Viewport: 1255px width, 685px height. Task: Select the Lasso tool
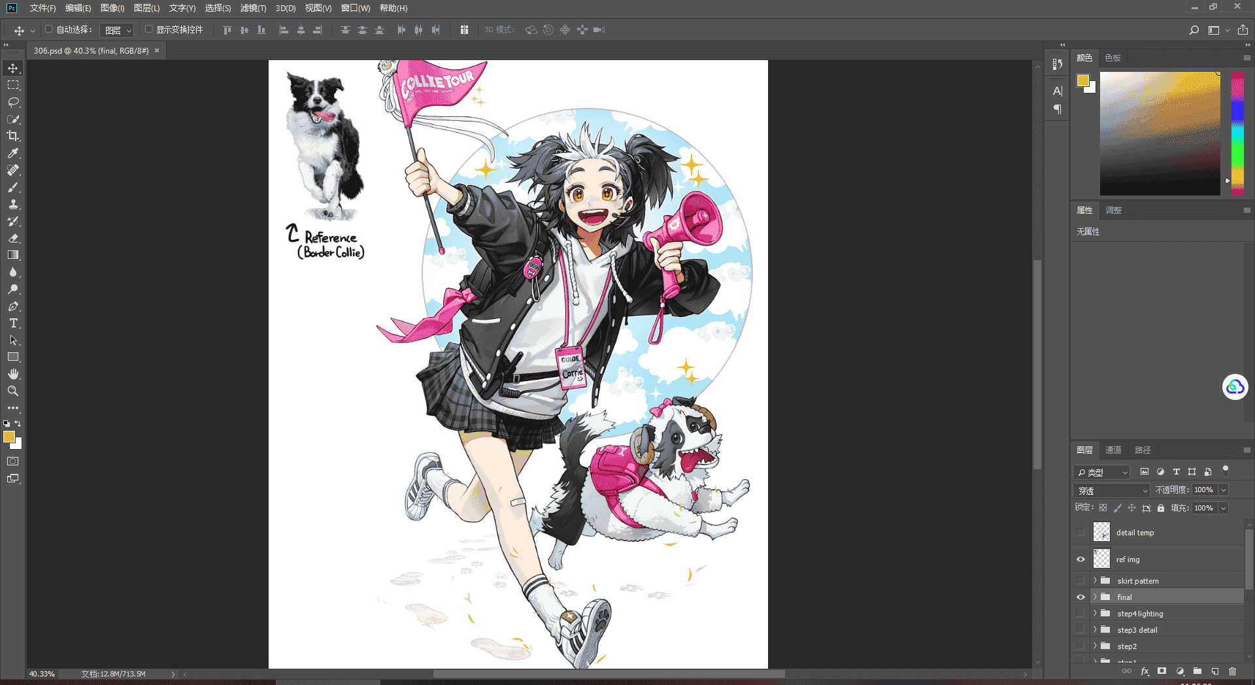13,102
